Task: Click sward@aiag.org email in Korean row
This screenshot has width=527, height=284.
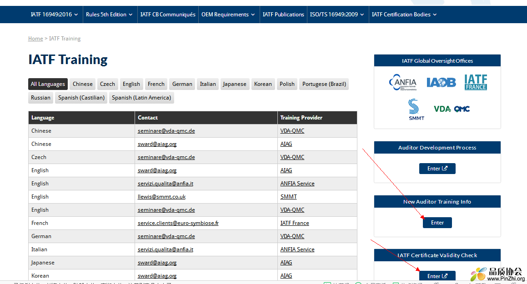Action: point(157,276)
